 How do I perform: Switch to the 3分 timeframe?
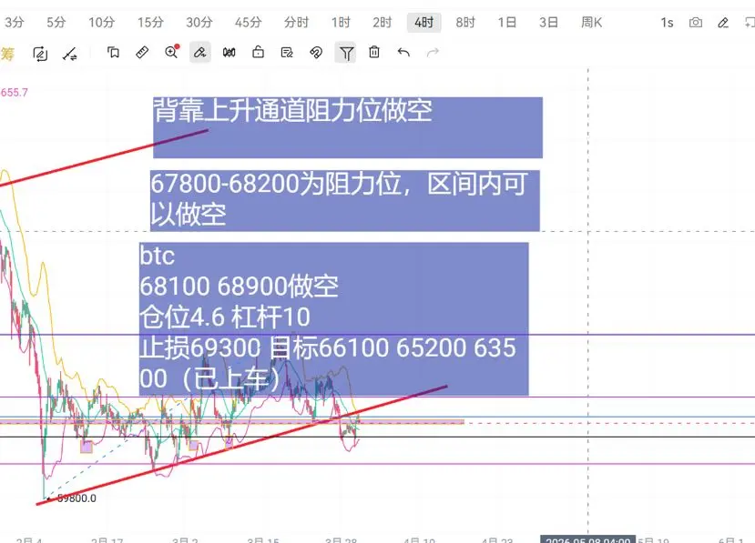tap(15, 22)
